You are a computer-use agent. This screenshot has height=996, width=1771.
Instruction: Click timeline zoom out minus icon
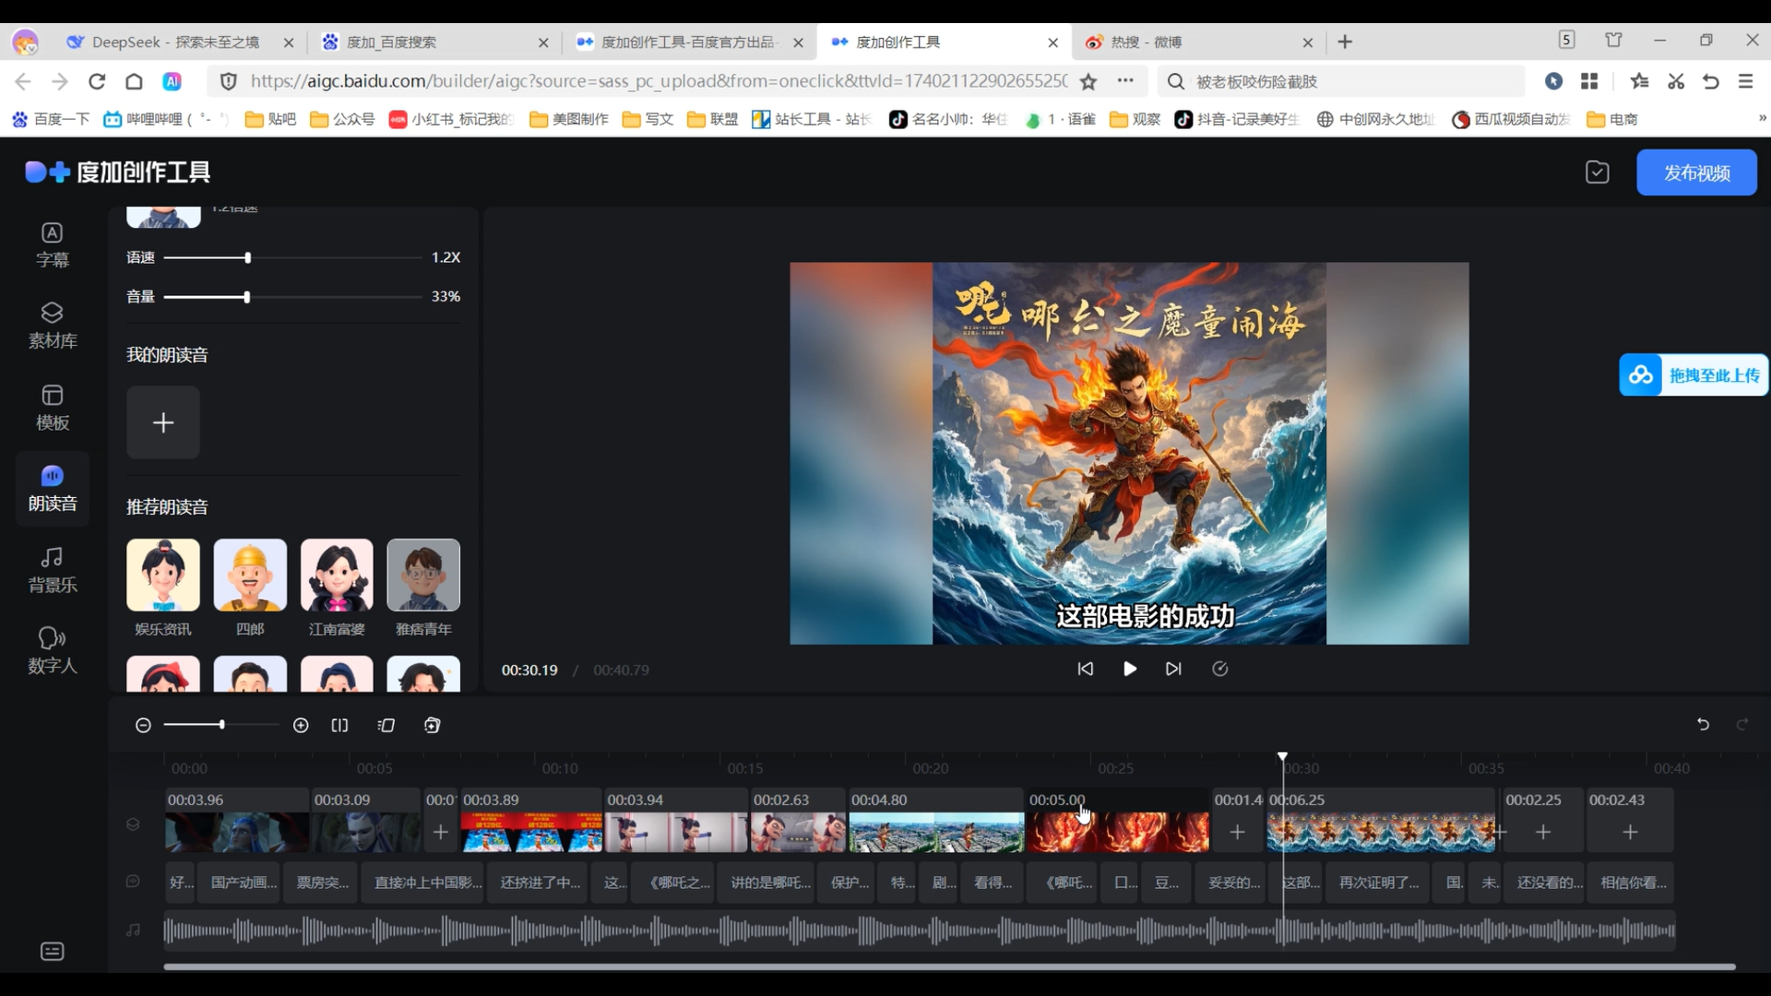point(143,726)
